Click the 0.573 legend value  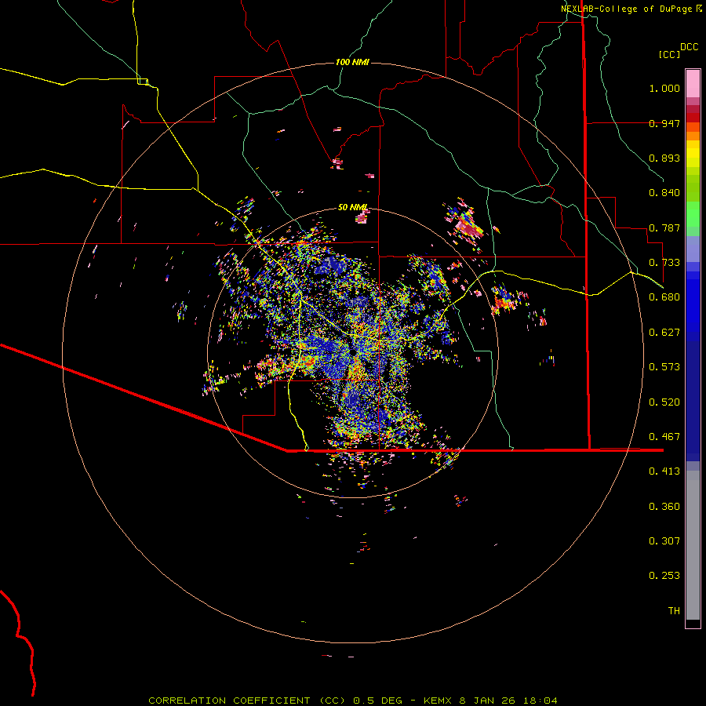click(x=664, y=367)
